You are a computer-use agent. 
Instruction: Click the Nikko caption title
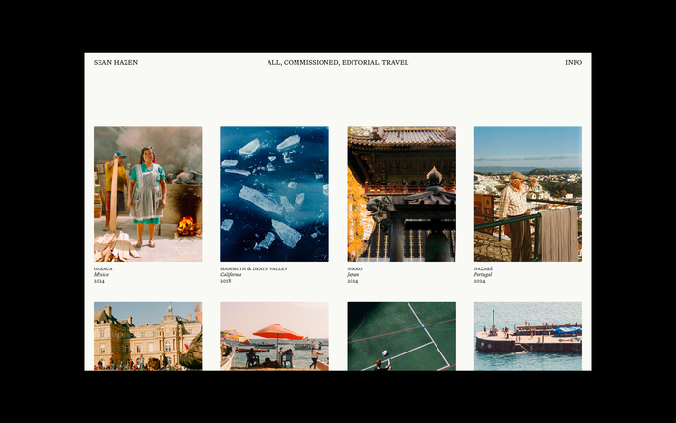354,268
